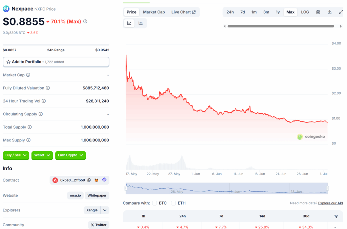Open the Whitepaper link
The height and width of the screenshot is (229, 347).
(x=97, y=195)
